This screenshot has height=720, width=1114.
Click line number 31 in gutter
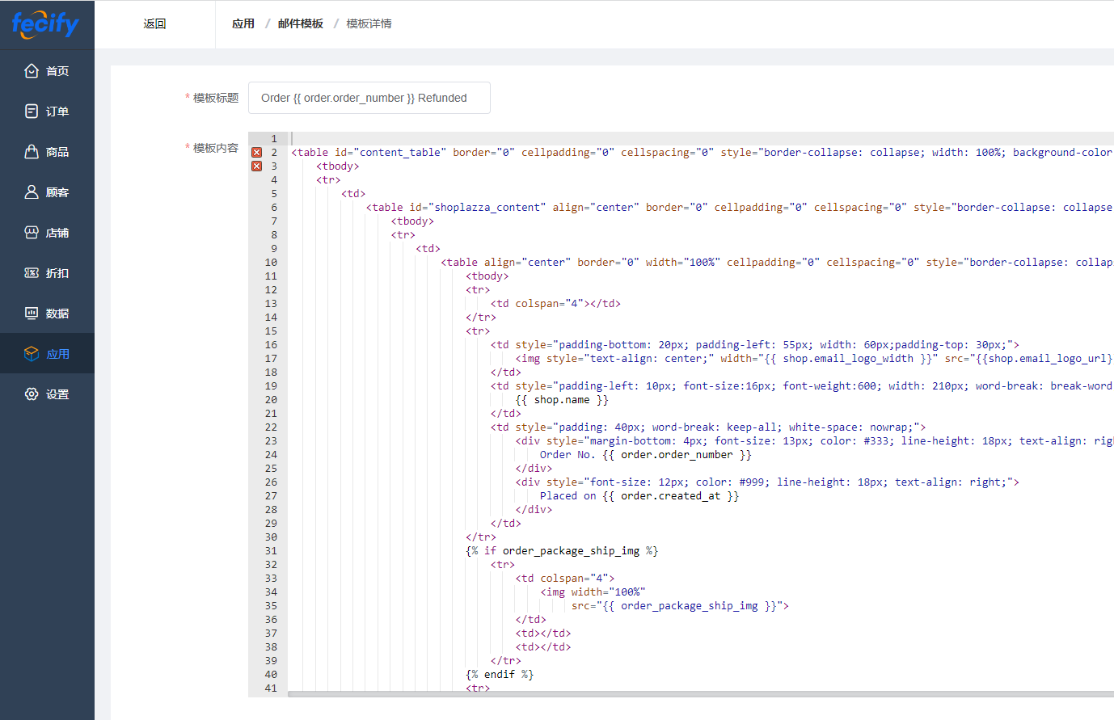pyautogui.click(x=271, y=551)
